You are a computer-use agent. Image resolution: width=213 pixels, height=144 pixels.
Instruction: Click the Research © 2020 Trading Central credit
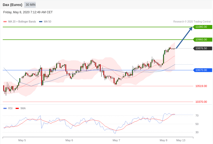(x=192, y=22)
